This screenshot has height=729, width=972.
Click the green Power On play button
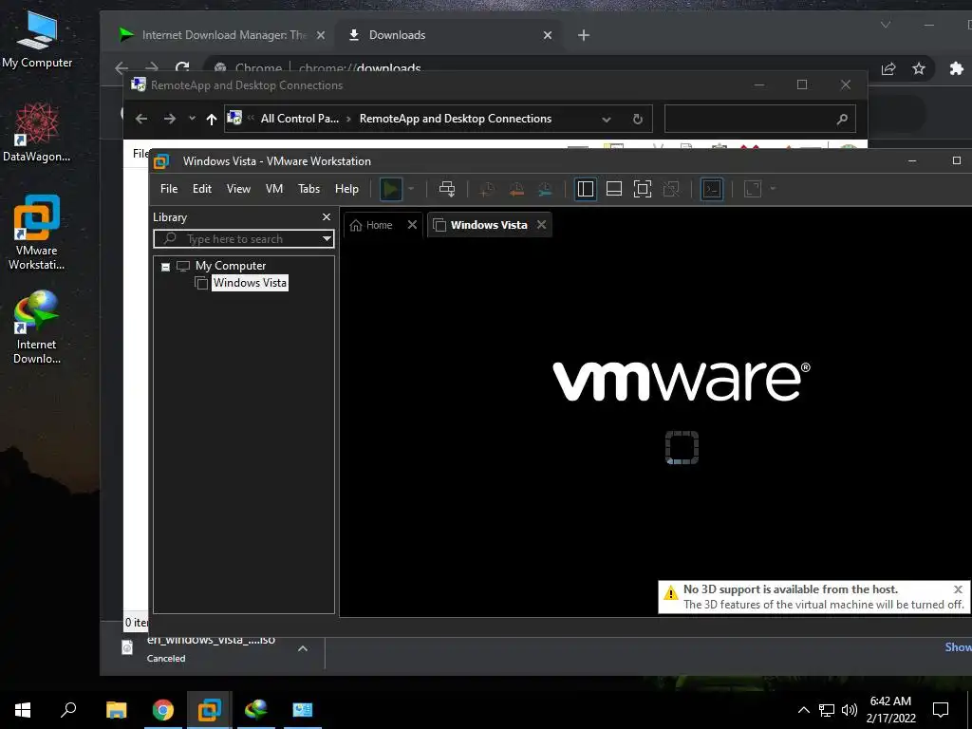tap(390, 189)
